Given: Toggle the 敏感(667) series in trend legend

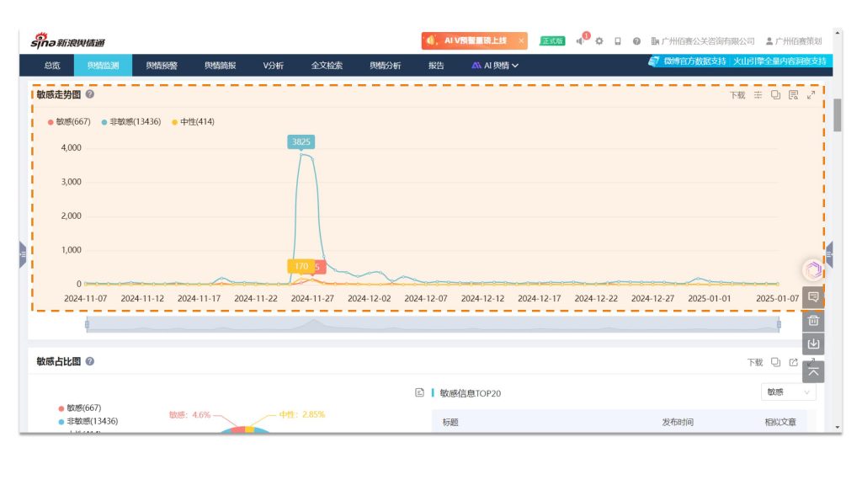Looking at the screenshot, I should click(x=69, y=121).
